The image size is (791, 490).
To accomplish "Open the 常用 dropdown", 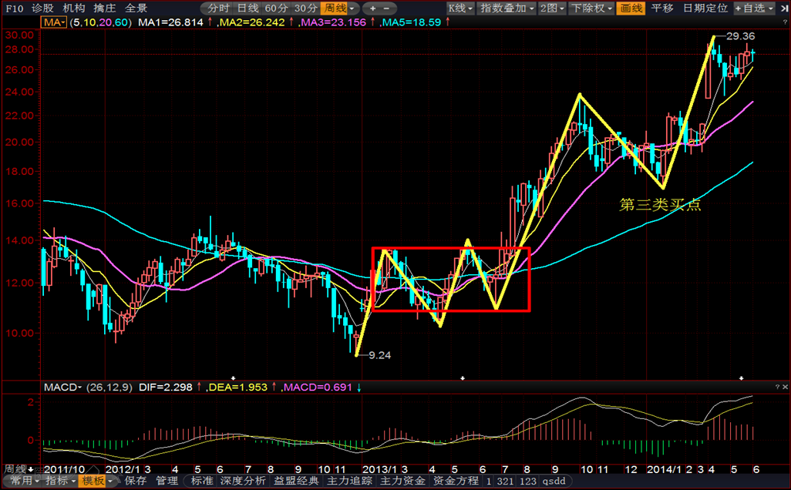I will 24,481.
